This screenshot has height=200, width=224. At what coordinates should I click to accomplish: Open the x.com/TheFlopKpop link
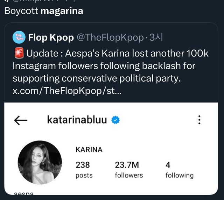(x=68, y=91)
